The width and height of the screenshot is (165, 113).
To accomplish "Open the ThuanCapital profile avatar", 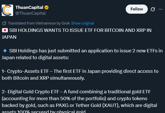I will pos(7,10).
